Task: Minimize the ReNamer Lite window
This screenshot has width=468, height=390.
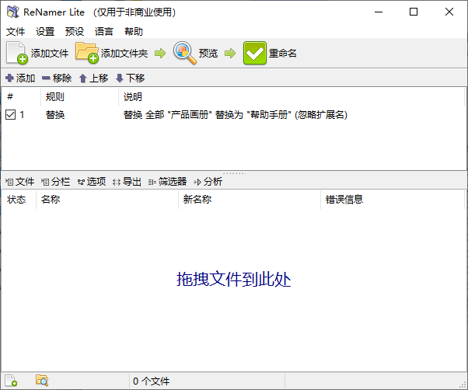Action: 379,12
